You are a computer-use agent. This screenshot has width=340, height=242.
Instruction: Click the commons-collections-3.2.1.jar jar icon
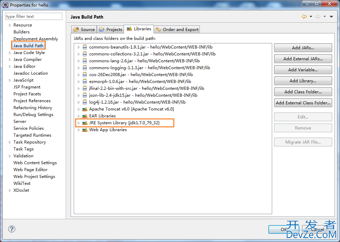point(85,54)
